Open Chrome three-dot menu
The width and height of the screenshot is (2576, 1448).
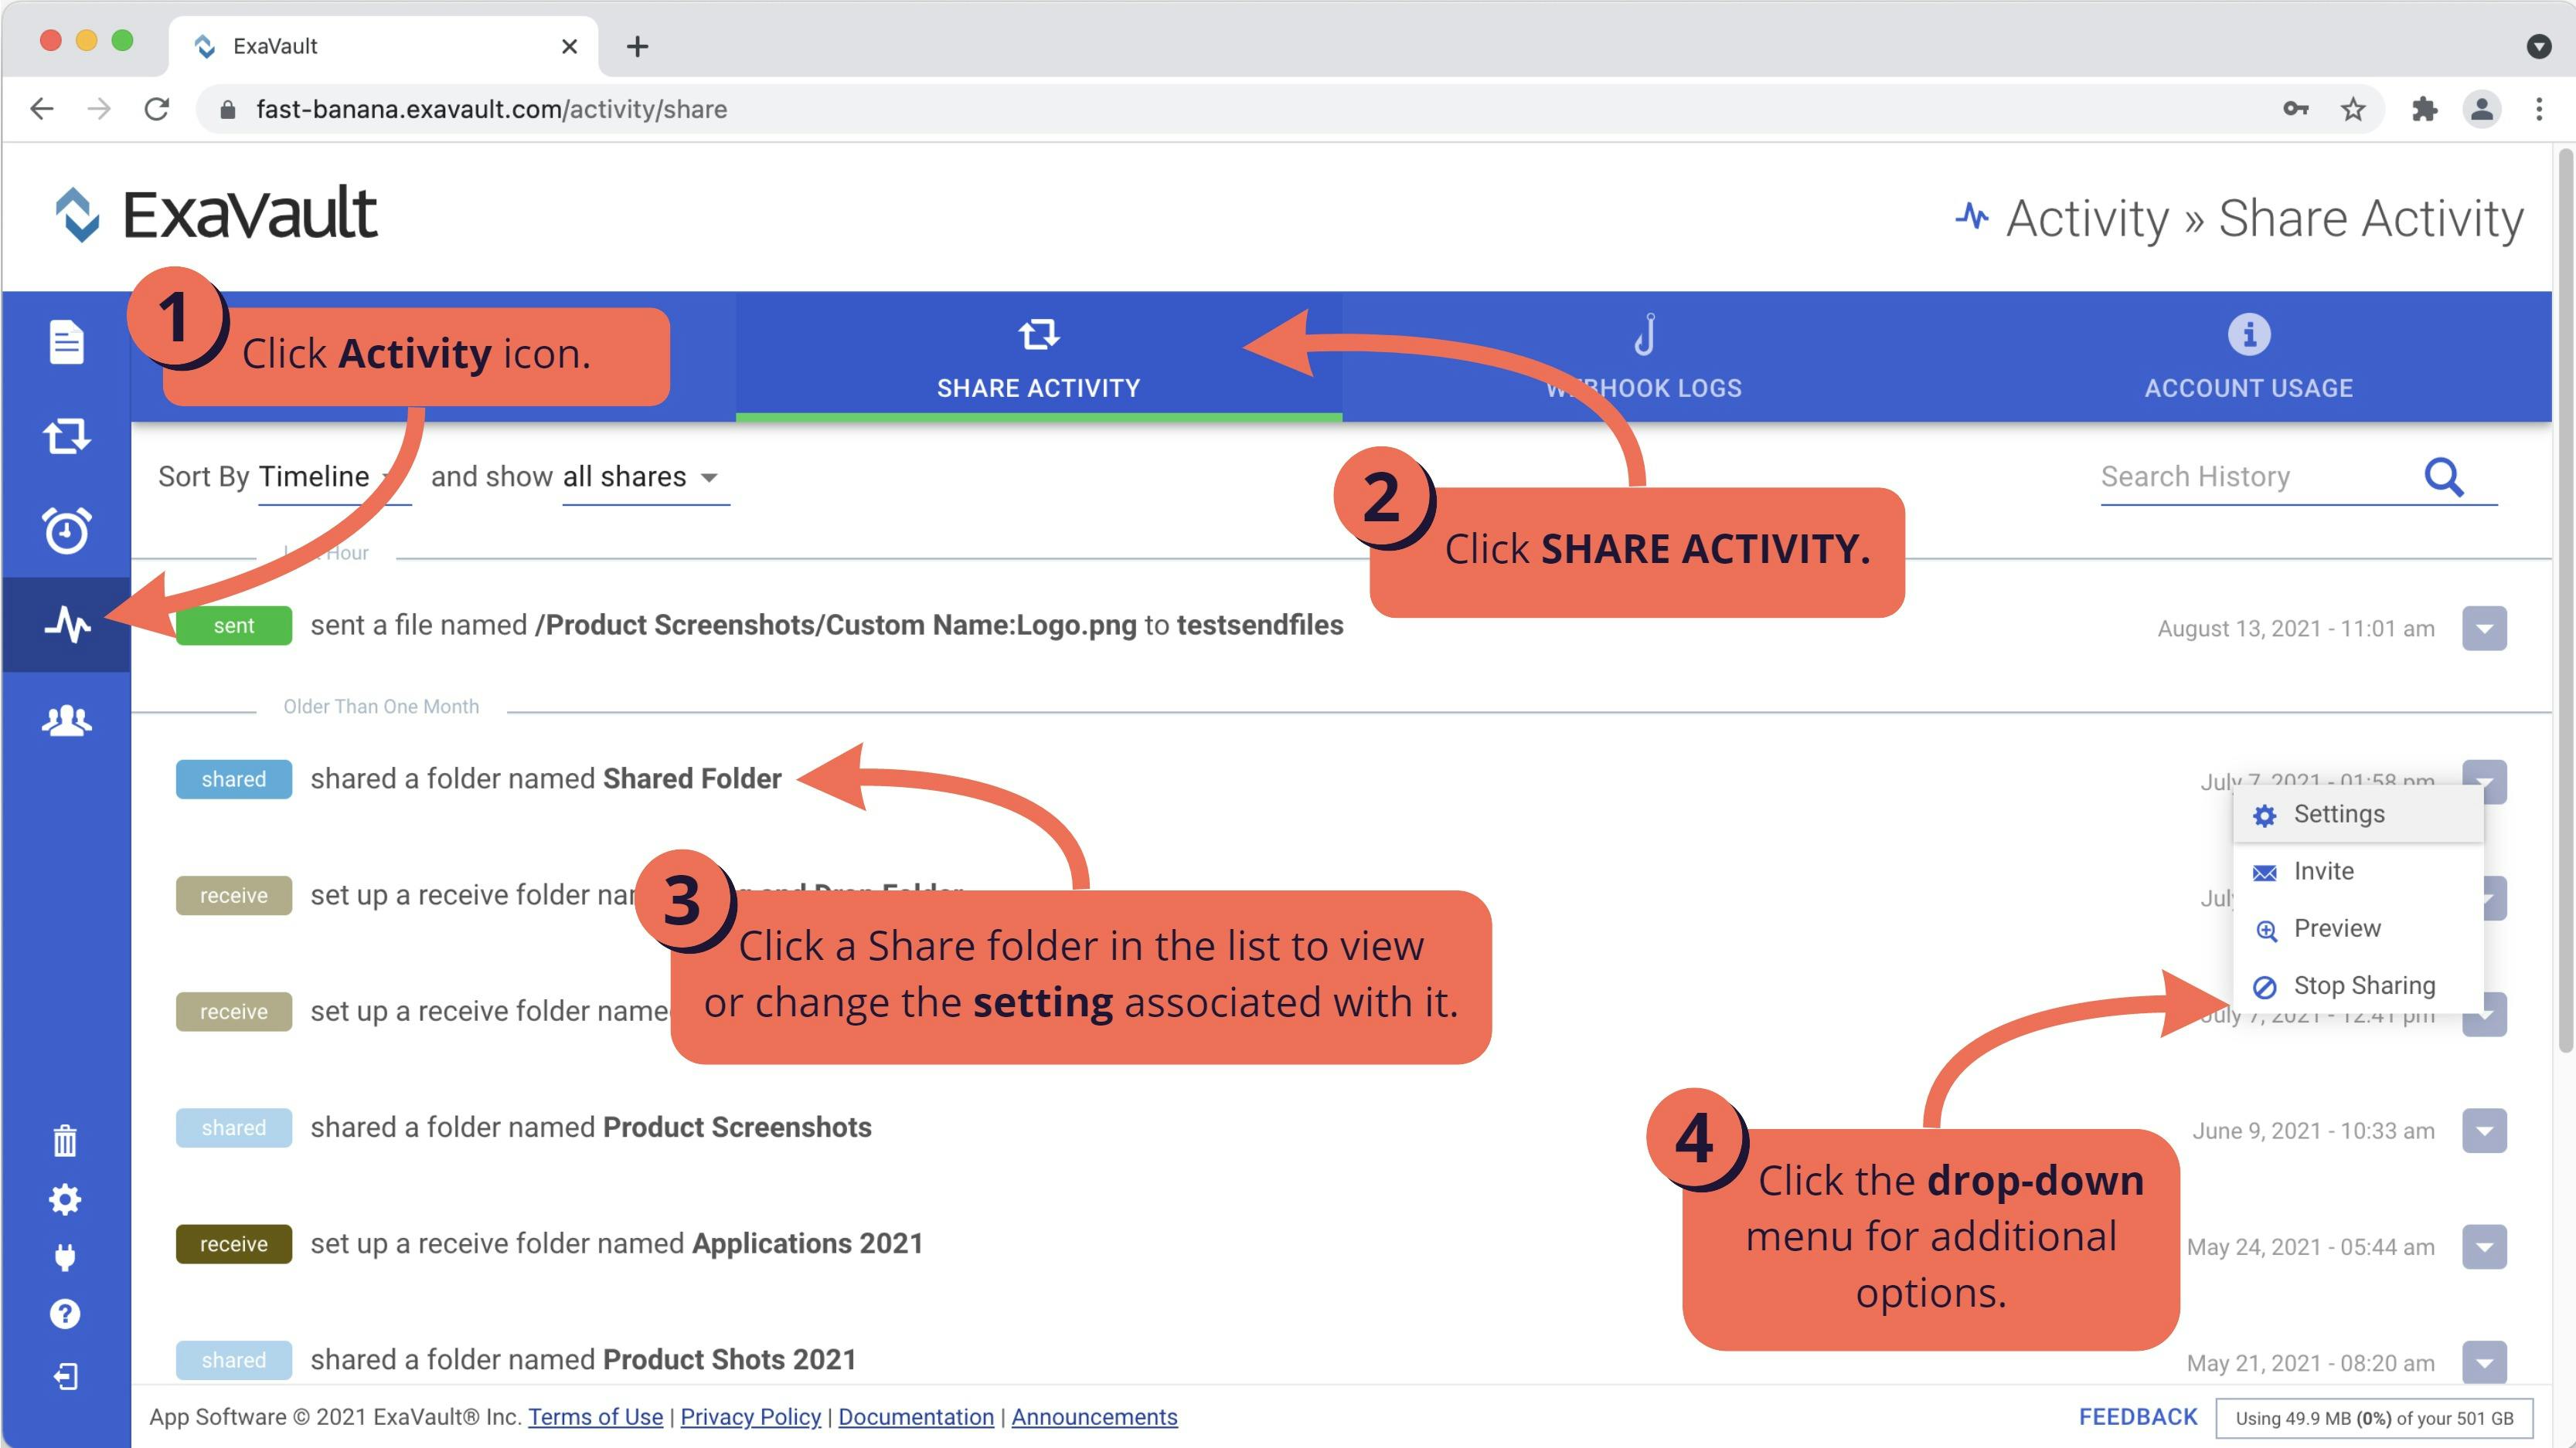(x=2539, y=109)
